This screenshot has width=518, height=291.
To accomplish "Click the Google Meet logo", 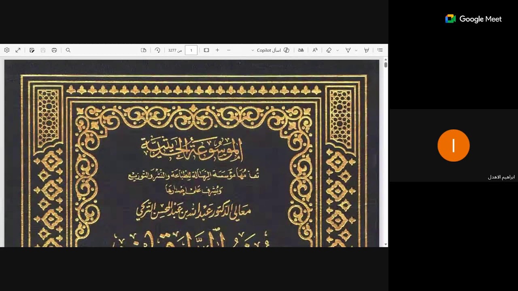I will pyautogui.click(x=473, y=19).
